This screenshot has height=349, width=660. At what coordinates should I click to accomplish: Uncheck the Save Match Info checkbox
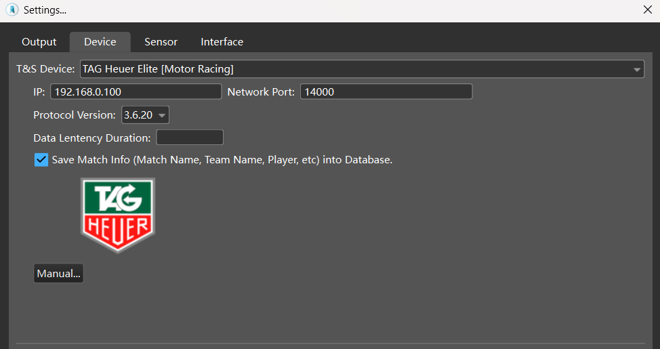point(41,160)
